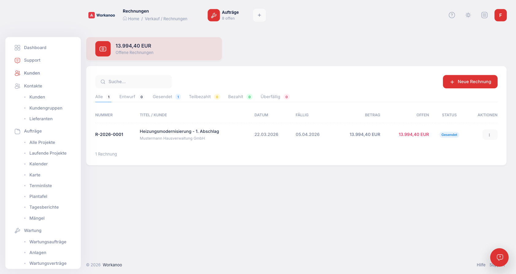Click the FÄLLIG column header
The height and width of the screenshot is (274, 516).
point(302,115)
